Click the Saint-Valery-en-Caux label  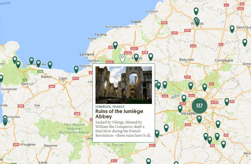click(117, 27)
